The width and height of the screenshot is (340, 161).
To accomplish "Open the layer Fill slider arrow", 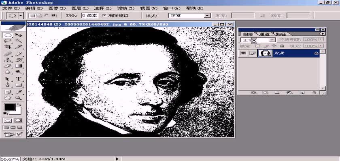I will pyautogui.click(x=321, y=46).
